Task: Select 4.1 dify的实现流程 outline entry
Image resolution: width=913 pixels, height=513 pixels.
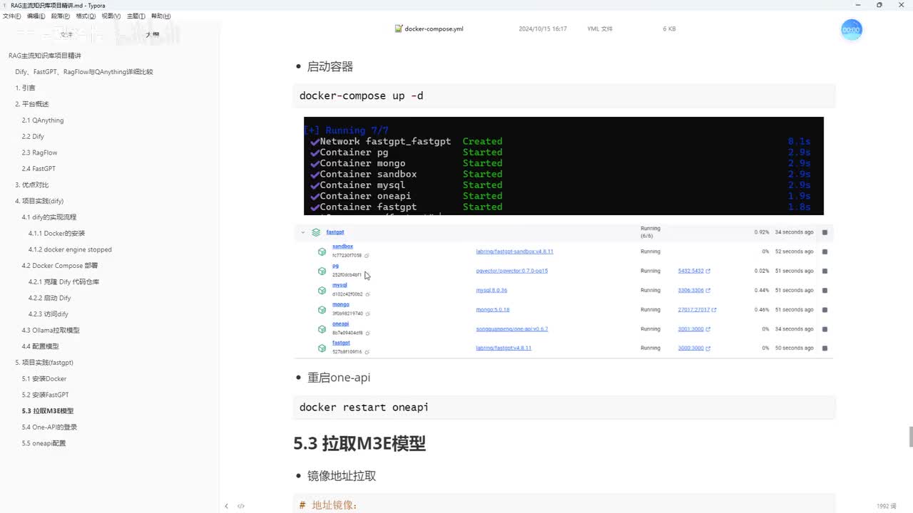Action: click(49, 217)
